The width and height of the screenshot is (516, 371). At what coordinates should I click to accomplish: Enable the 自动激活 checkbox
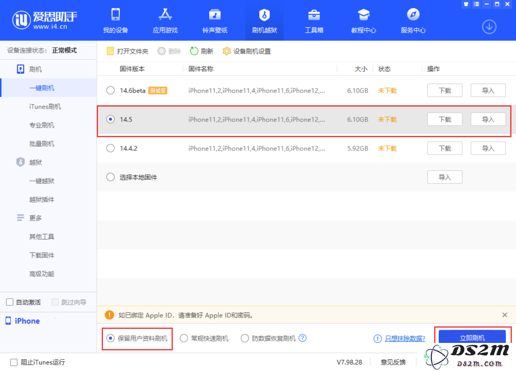pos(10,302)
